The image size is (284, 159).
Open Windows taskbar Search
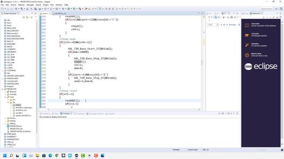[11, 155]
